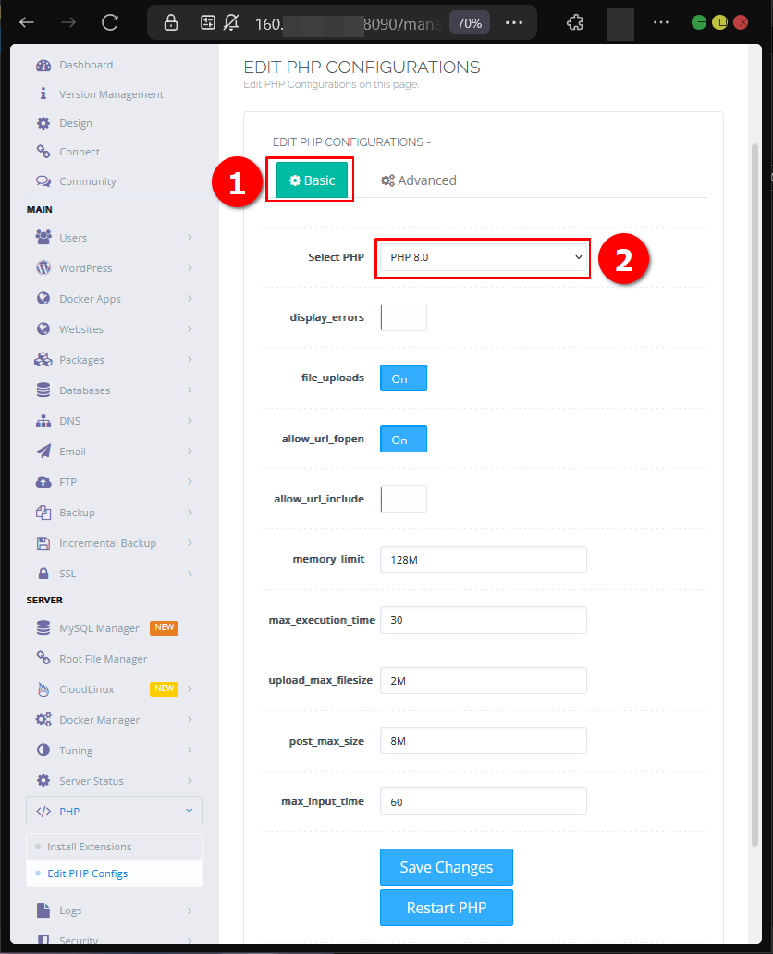Click the Websites globe icon
Image resolution: width=773 pixels, height=954 pixels.
43,329
